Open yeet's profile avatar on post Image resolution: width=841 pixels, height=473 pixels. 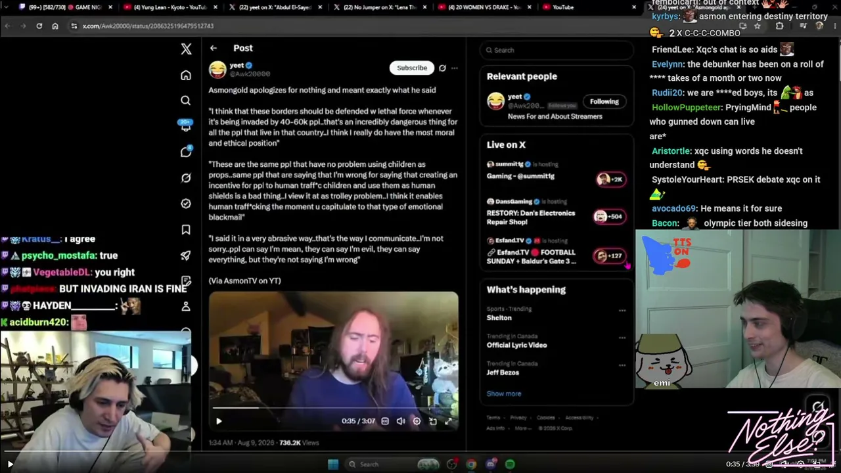[x=217, y=69]
